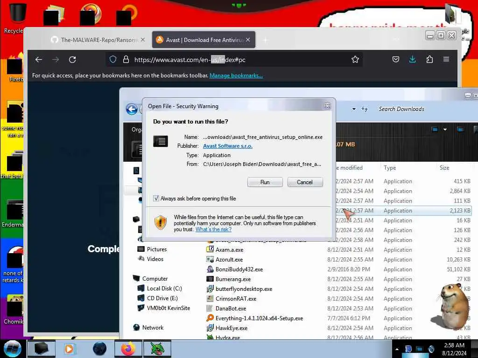Open the Windows Start orb
The image size is (478, 358).
[x=12, y=349]
